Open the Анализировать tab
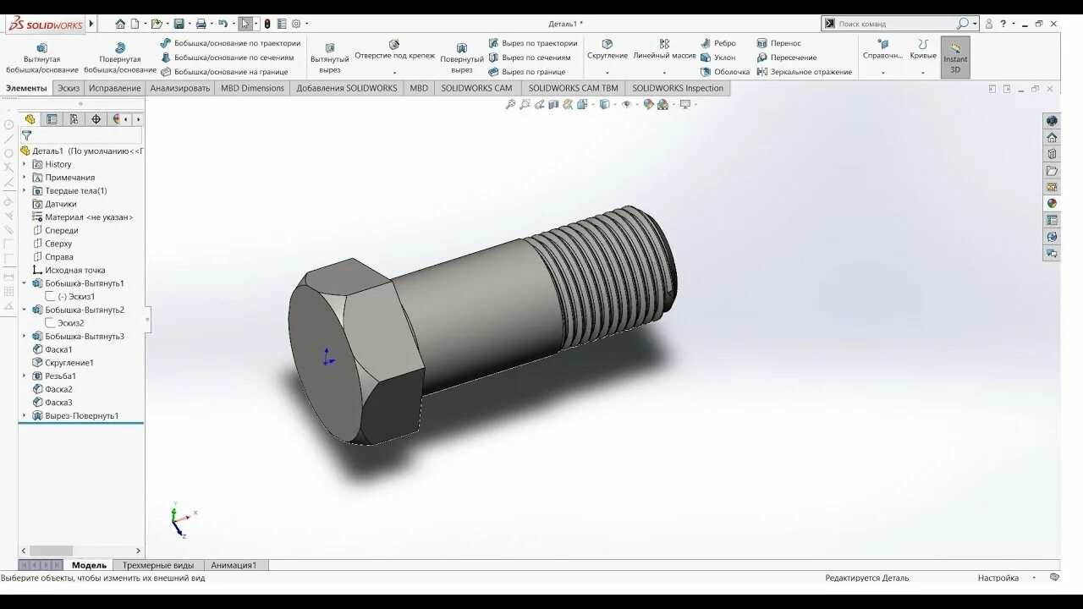 [180, 88]
